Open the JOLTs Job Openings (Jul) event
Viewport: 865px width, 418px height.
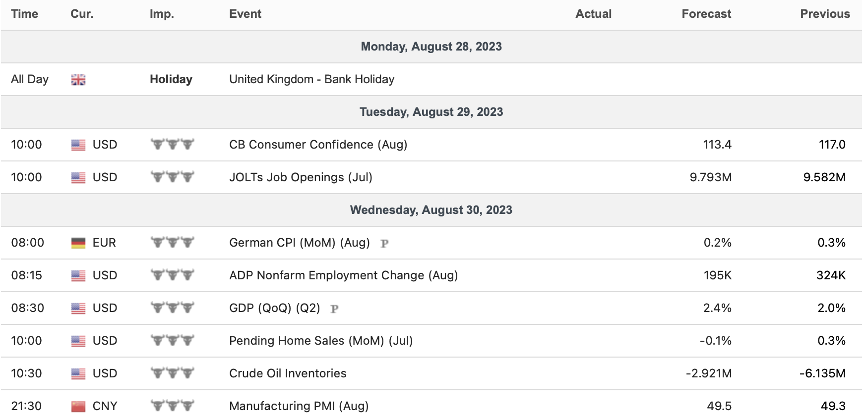point(301,177)
